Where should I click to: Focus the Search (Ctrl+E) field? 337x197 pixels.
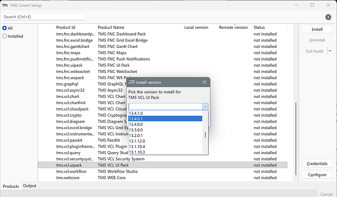point(44,17)
